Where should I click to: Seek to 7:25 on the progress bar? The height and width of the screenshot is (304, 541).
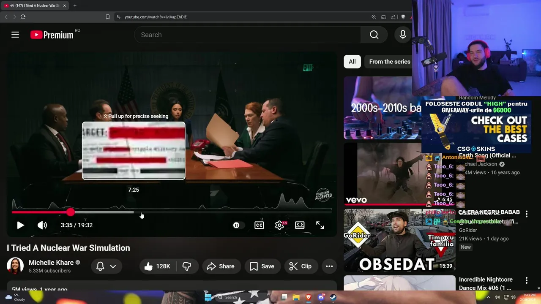point(134,212)
